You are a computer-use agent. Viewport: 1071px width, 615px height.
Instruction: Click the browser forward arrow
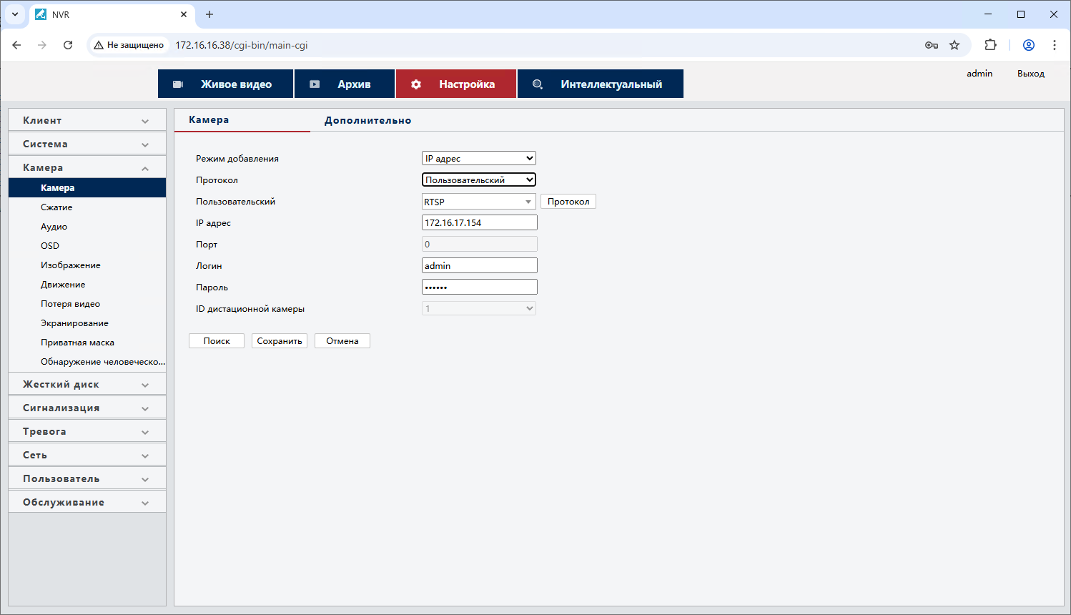point(42,45)
